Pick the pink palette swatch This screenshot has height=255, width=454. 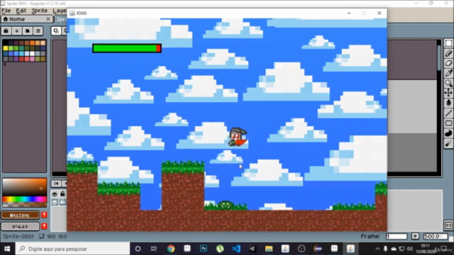tap(32, 59)
